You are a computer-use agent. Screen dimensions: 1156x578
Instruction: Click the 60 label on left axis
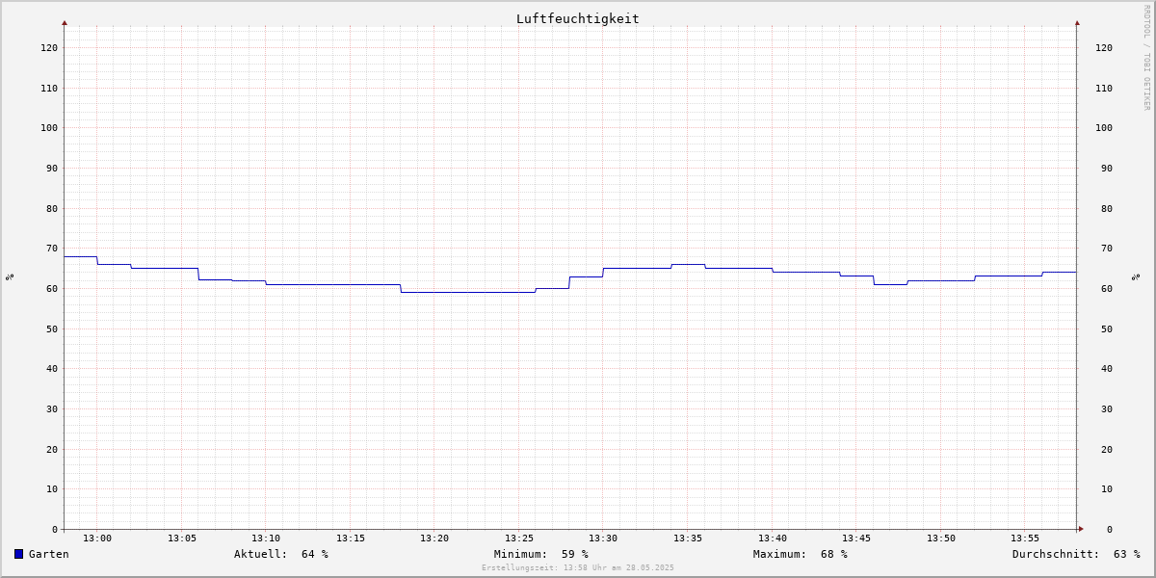tap(52, 288)
